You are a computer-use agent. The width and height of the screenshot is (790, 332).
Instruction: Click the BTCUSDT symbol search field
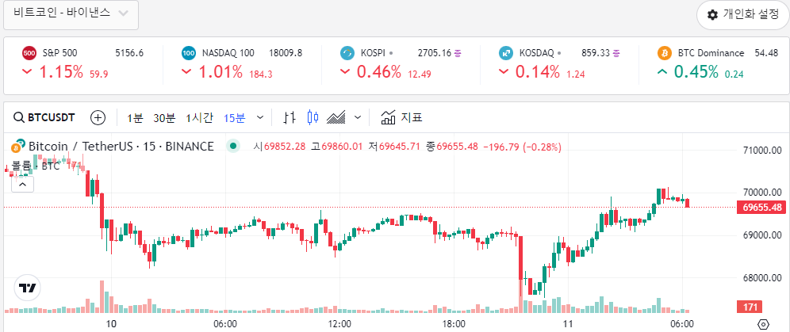(44, 117)
